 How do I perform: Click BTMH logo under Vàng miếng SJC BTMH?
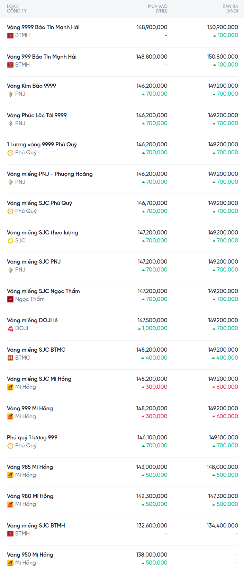10,534
